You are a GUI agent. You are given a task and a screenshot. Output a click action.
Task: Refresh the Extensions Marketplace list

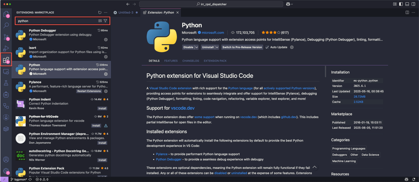pos(100,13)
